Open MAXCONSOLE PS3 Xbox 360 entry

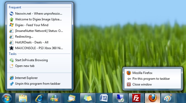(39, 48)
